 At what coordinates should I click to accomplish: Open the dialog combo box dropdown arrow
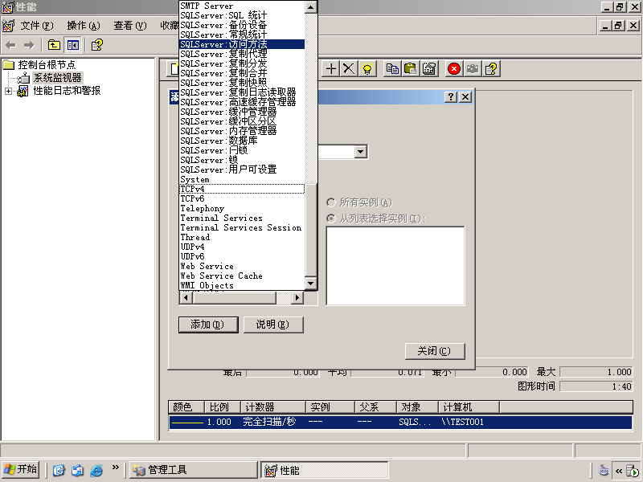pyautogui.click(x=360, y=152)
